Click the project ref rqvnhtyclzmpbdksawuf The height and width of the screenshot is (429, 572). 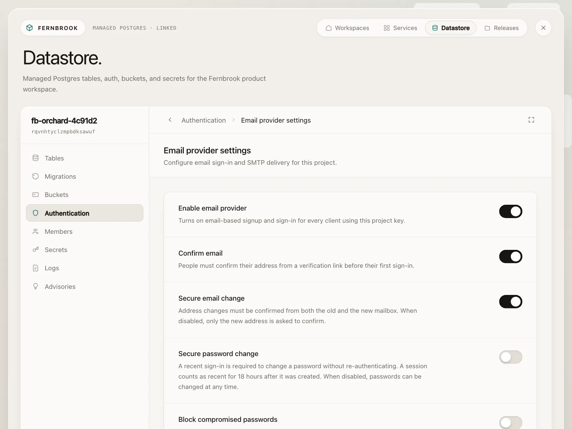[x=63, y=132]
